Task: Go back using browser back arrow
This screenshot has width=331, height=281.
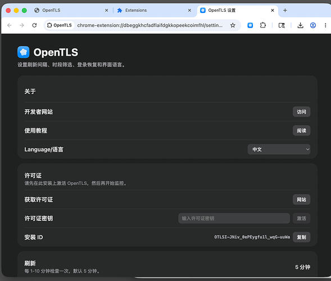Action: 10,25
